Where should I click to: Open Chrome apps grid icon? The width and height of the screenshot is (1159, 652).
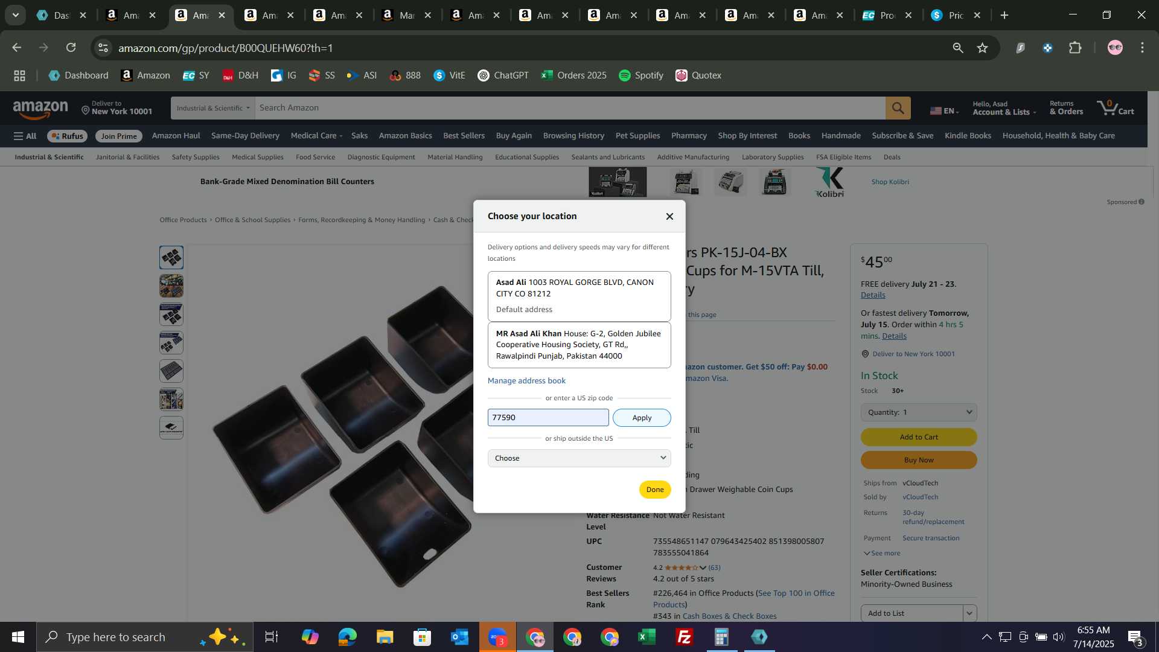[x=19, y=75]
